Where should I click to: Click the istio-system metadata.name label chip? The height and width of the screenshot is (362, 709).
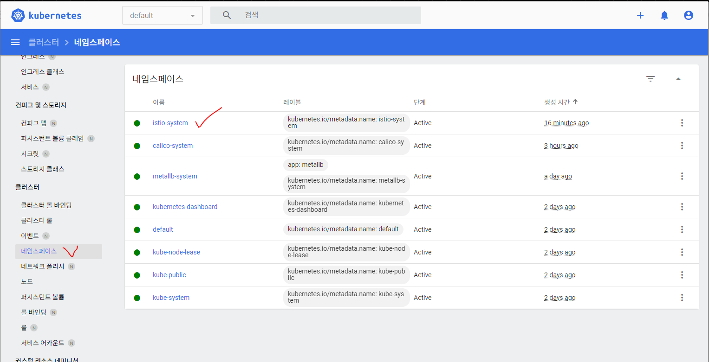point(346,123)
